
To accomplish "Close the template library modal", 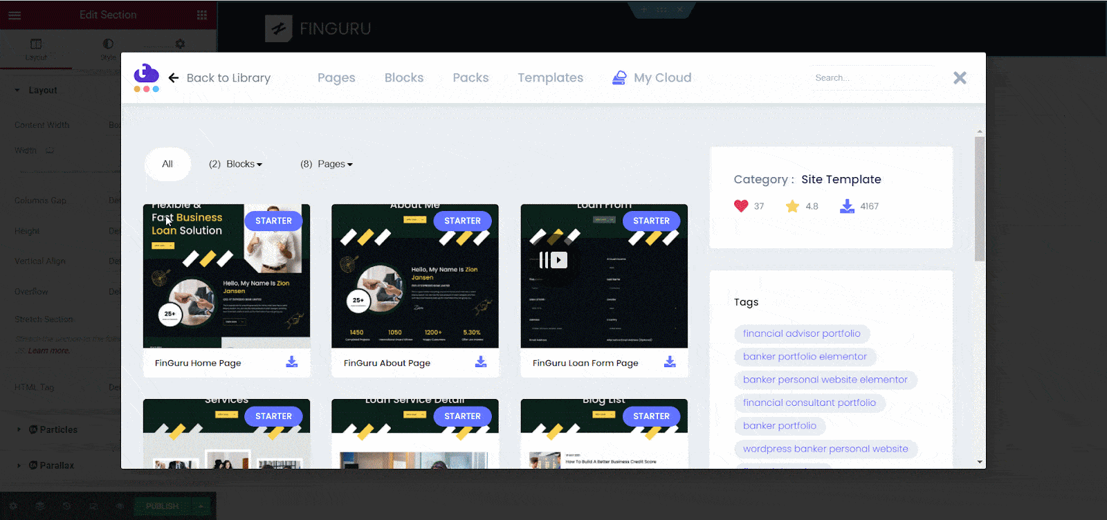I will point(960,78).
